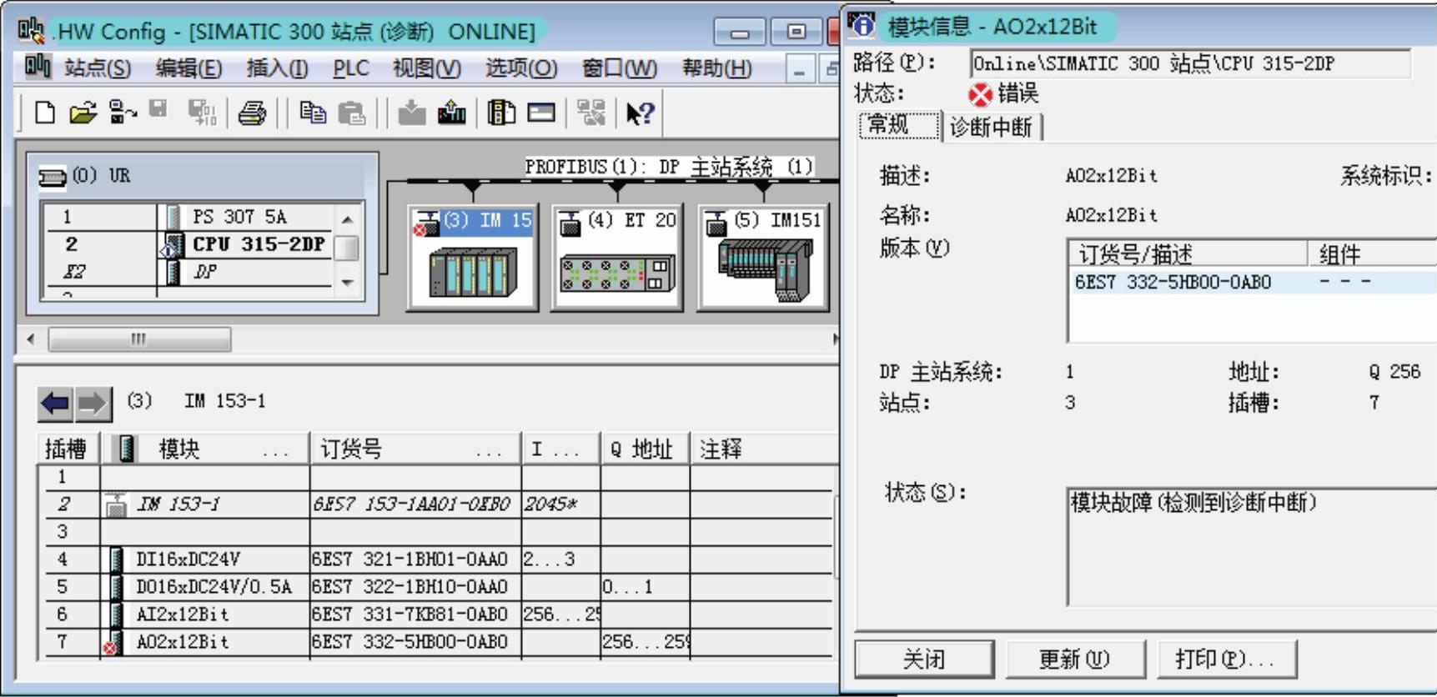Select the 6ES7 332-5HB00-0AB0 row in dialog version list
Image resolution: width=1437 pixels, height=697 pixels.
[1253, 283]
